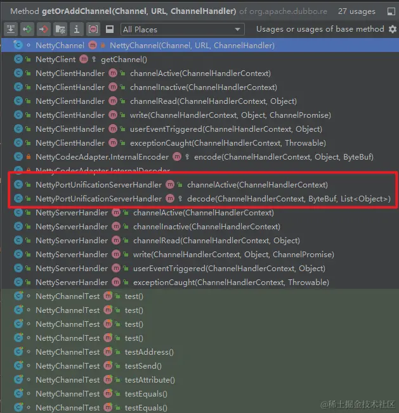Click the merge usages from same line icon
Viewport: 399px width, 413px height.
point(11,29)
